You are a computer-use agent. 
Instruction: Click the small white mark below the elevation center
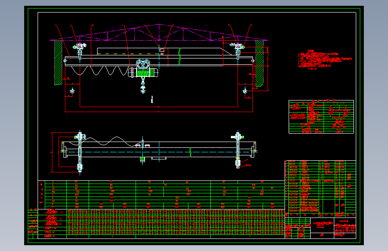[x=152, y=99]
